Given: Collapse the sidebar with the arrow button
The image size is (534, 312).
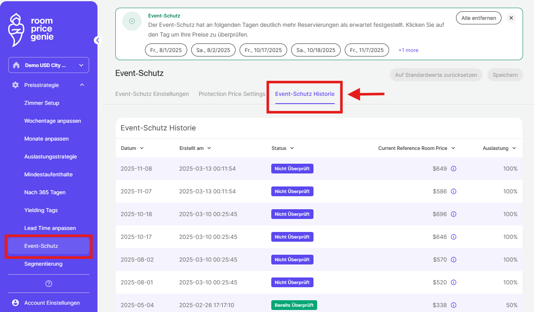Looking at the screenshot, I should click(x=97, y=40).
